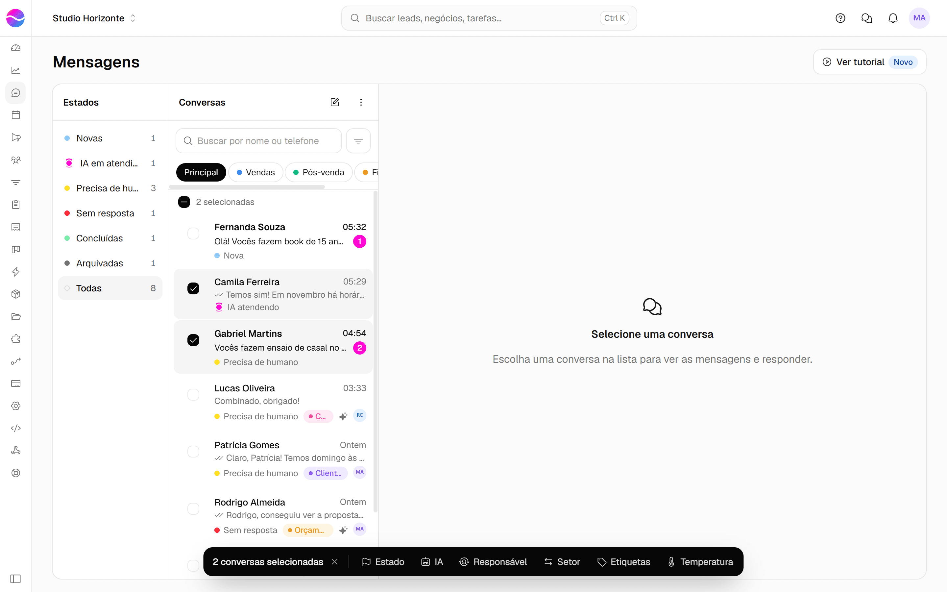947x592 pixels.
Task: Uncheck Gabriel Martins conversation checkbox
Action: pyautogui.click(x=193, y=340)
